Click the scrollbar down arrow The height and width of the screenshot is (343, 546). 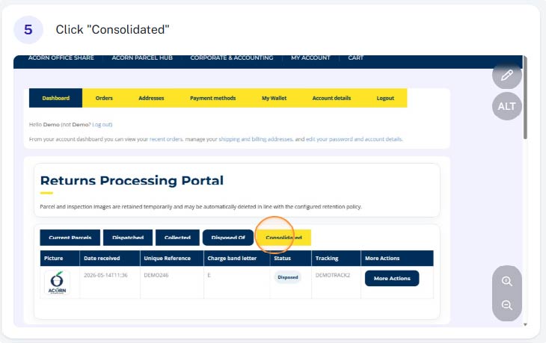(x=525, y=324)
